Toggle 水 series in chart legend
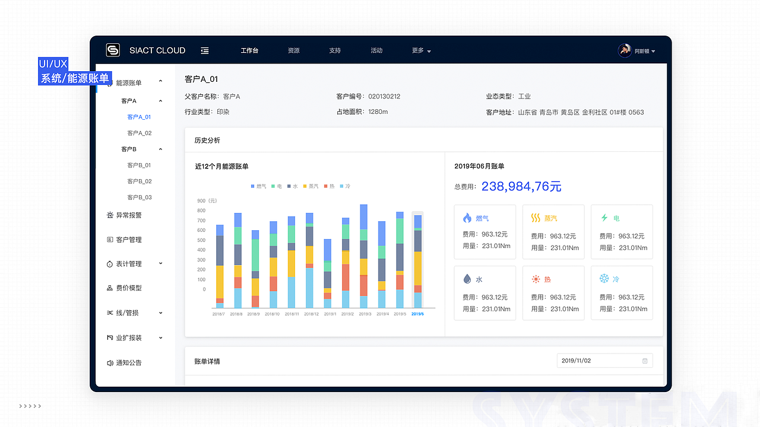This screenshot has height=427, width=760. pyautogui.click(x=292, y=186)
